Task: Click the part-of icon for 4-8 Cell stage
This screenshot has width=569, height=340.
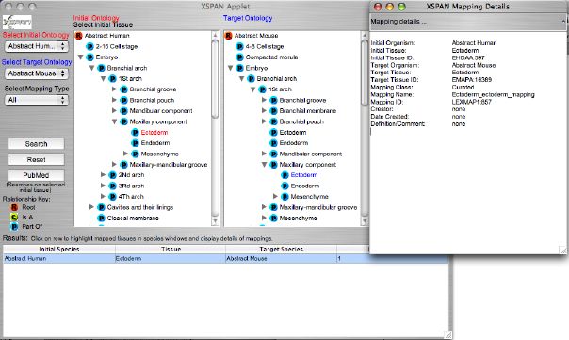Action: [239, 46]
